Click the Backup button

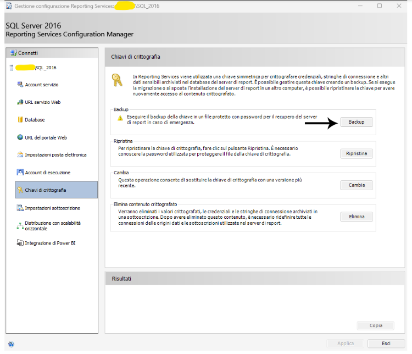(357, 122)
